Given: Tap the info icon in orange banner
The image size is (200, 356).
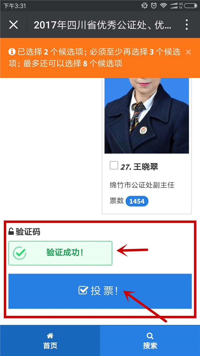Looking at the screenshot, I should (x=12, y=52).
